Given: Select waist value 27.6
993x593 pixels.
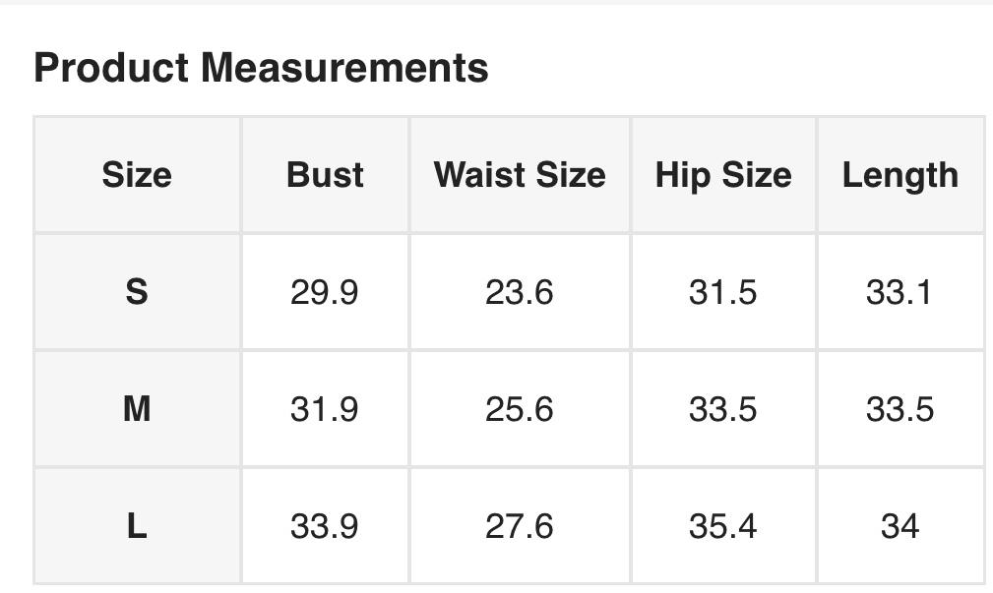Looking at the screenshot, I should (x=520, y=526).
